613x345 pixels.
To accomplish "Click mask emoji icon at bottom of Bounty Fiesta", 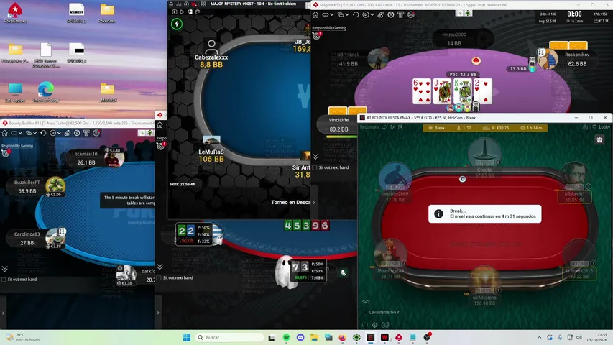I will coord(385,325).
